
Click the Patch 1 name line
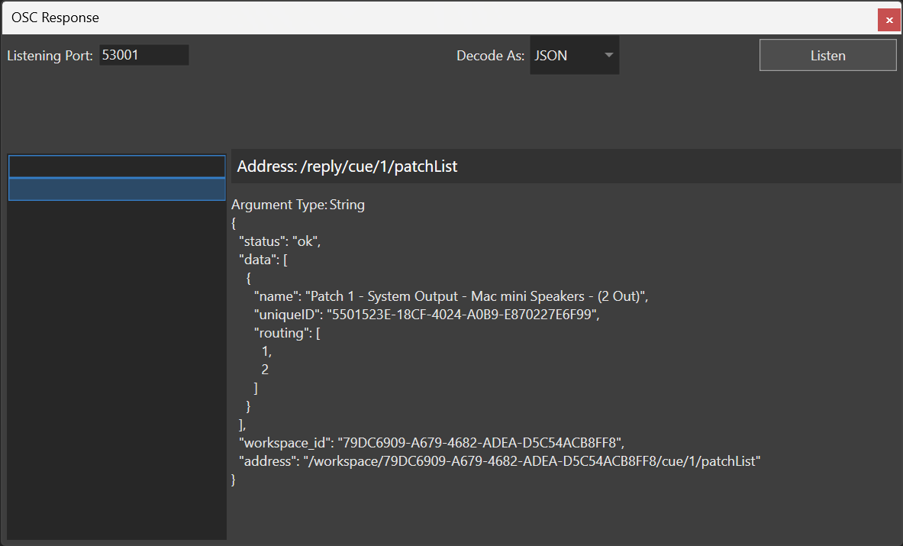click(450, 296)
